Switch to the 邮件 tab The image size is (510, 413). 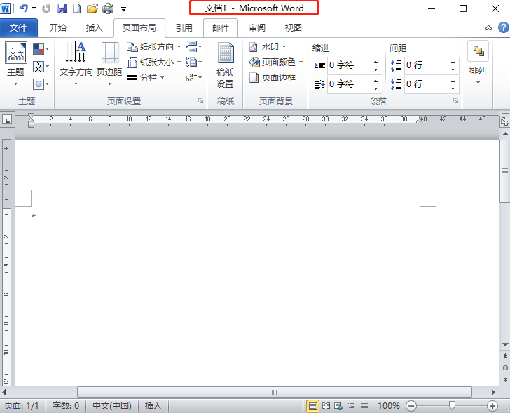221,28
